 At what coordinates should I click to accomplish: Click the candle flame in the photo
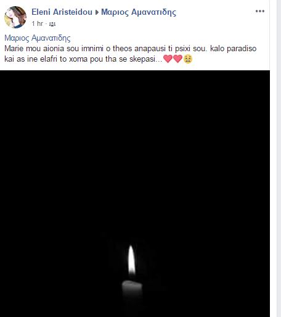click(x=131, y=260)
